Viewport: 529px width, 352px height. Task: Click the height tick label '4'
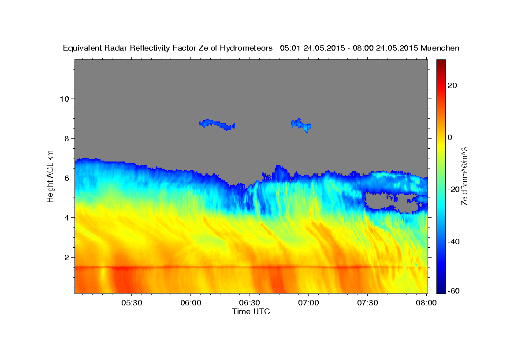pyautogui.click(x=67, y=217)
